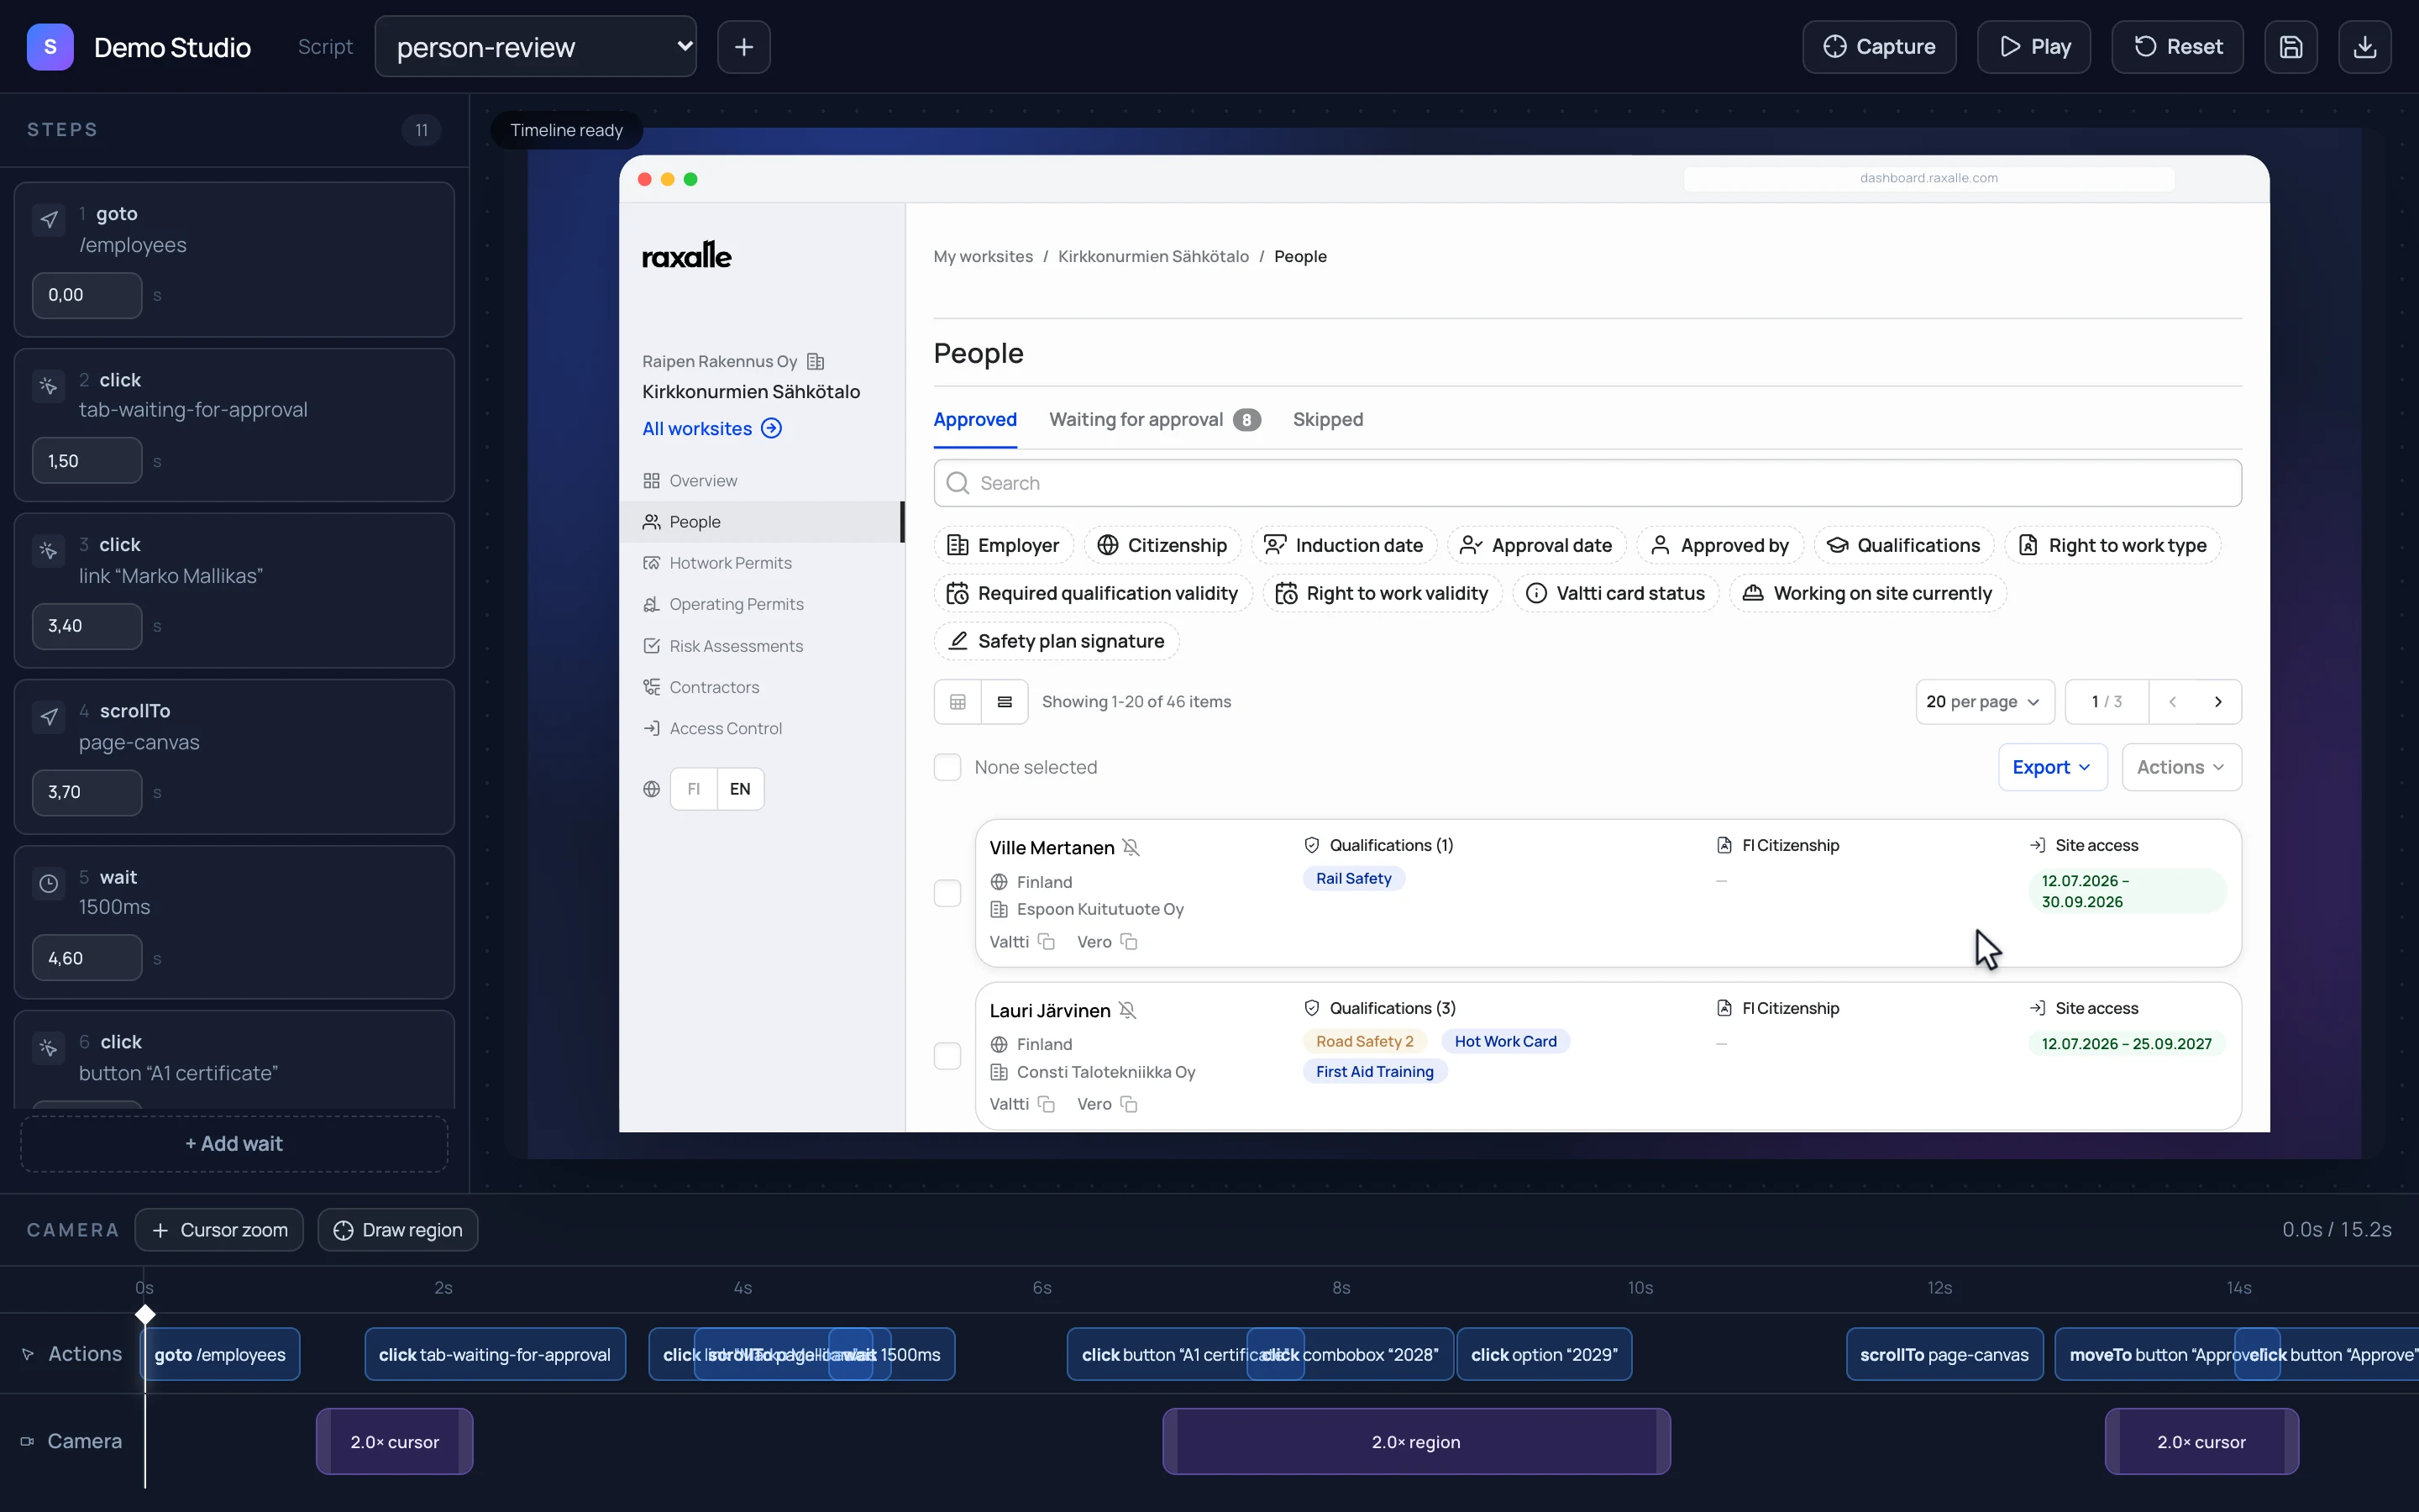Click company icon next to Raipen Rakennus Oy
Screen dimensions: 2419x1512
coord(816,361)
